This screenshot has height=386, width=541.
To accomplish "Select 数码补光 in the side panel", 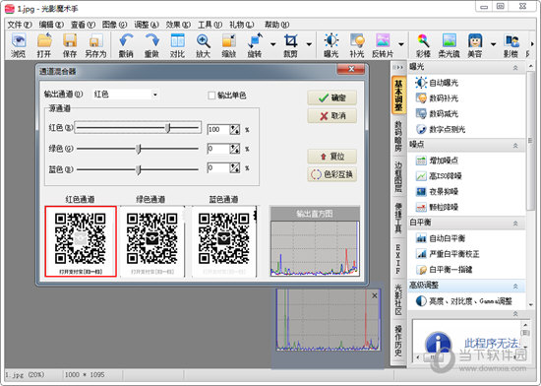I will tap(437, 98).
